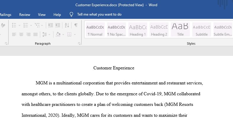Viewport: 233px width, 120px height.
Task: Toggle align left formatting
Action: pyautogui.click(x=14, y=34)
